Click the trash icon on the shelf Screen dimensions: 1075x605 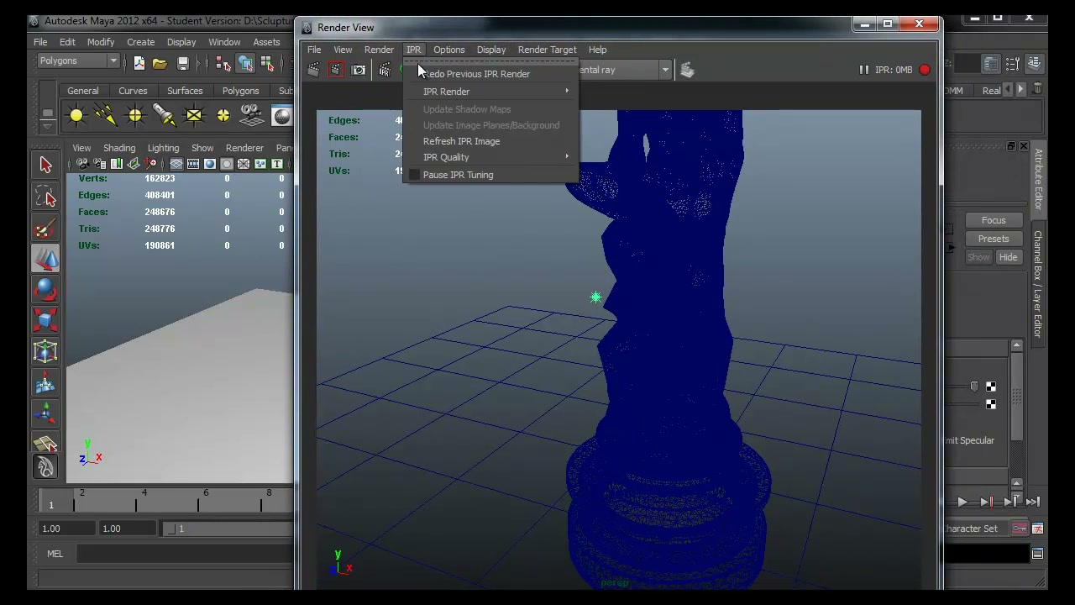(1038, 89)
